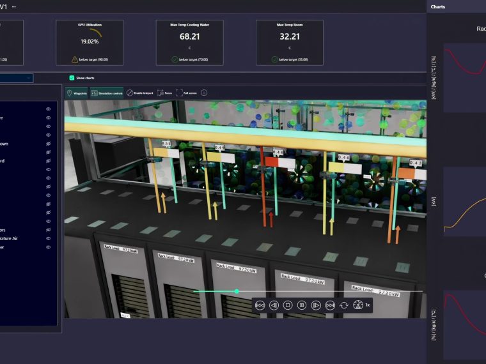Click the skip-to-end playback icon
Screen dimensions: 486x364
(330, 305)
